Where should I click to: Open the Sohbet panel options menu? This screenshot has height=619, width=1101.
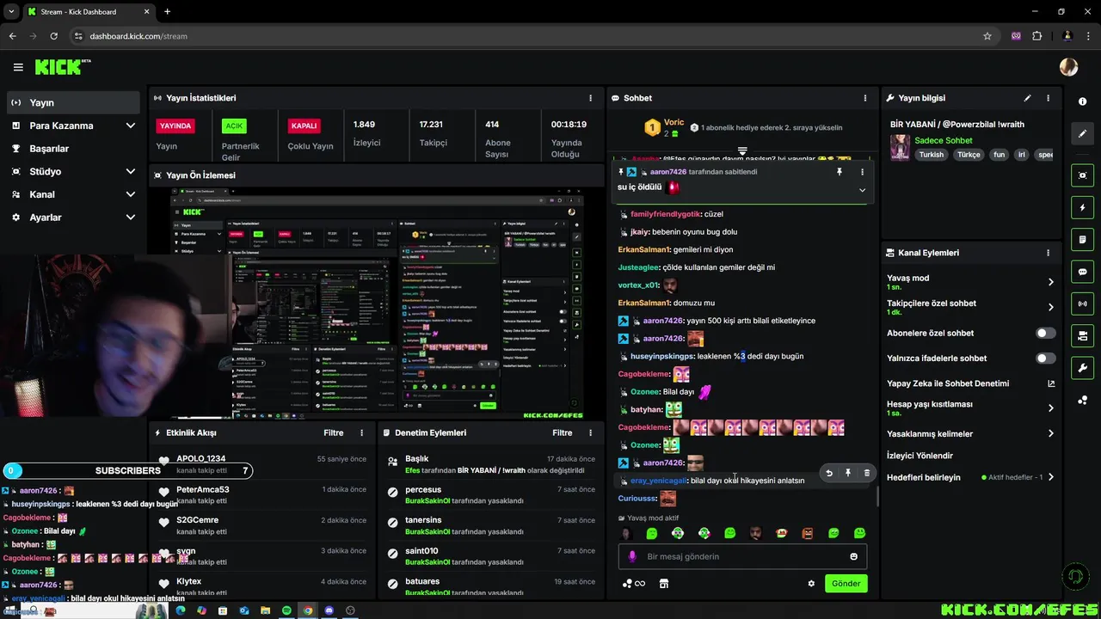864,98
